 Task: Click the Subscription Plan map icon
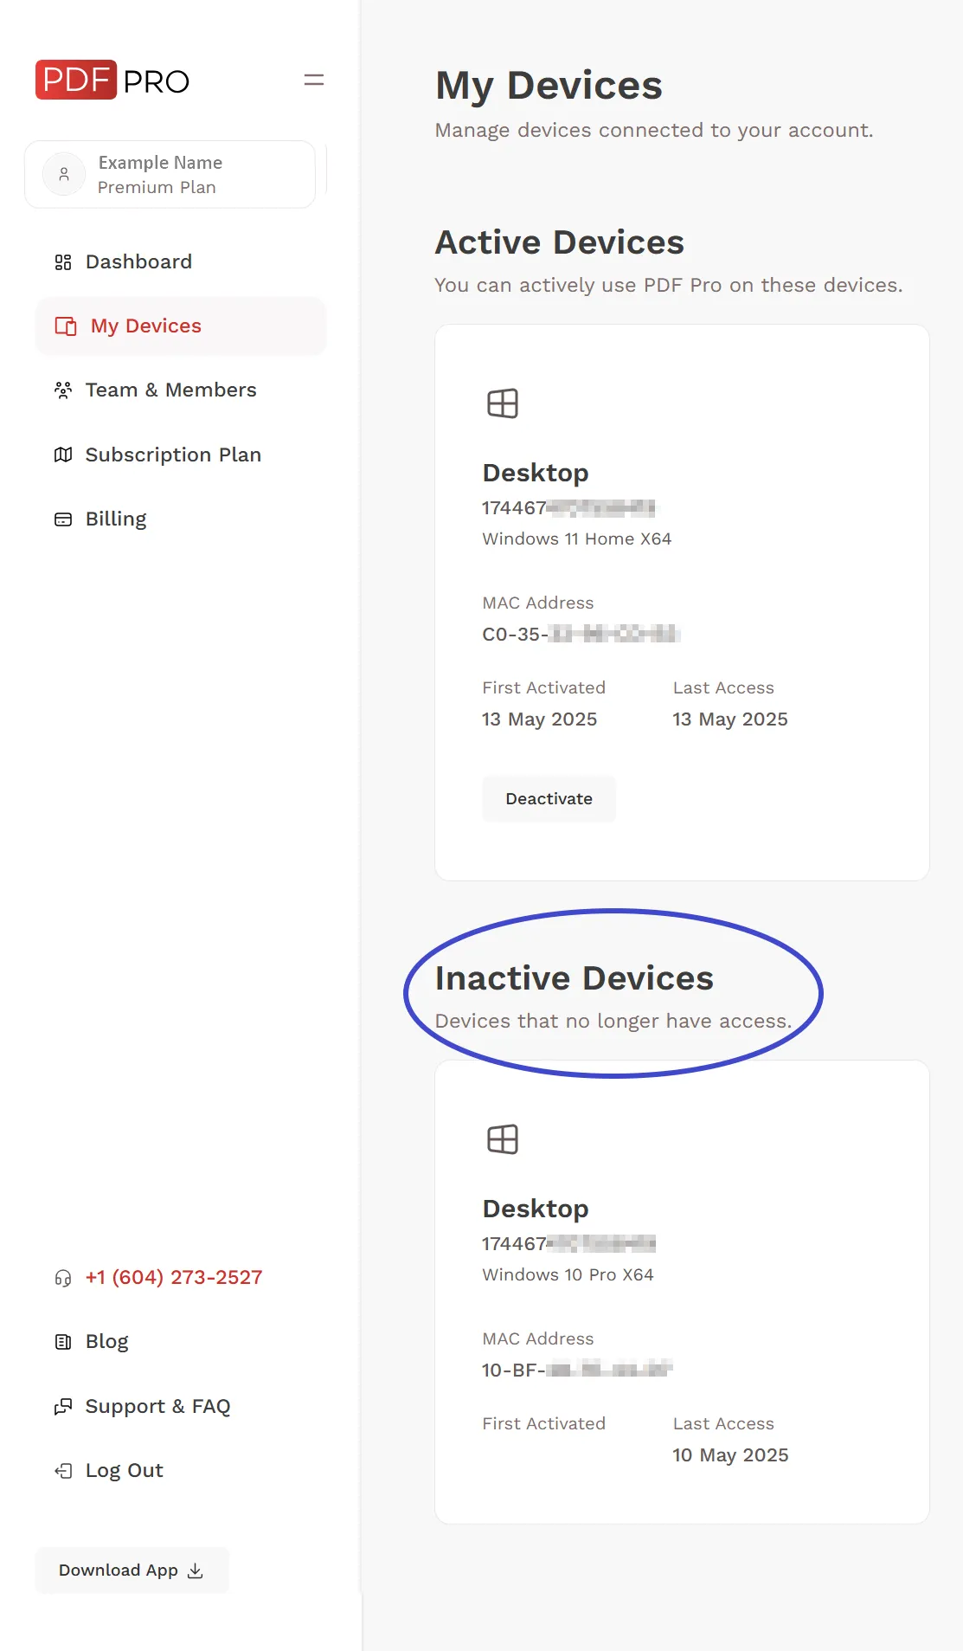point(63,455)
